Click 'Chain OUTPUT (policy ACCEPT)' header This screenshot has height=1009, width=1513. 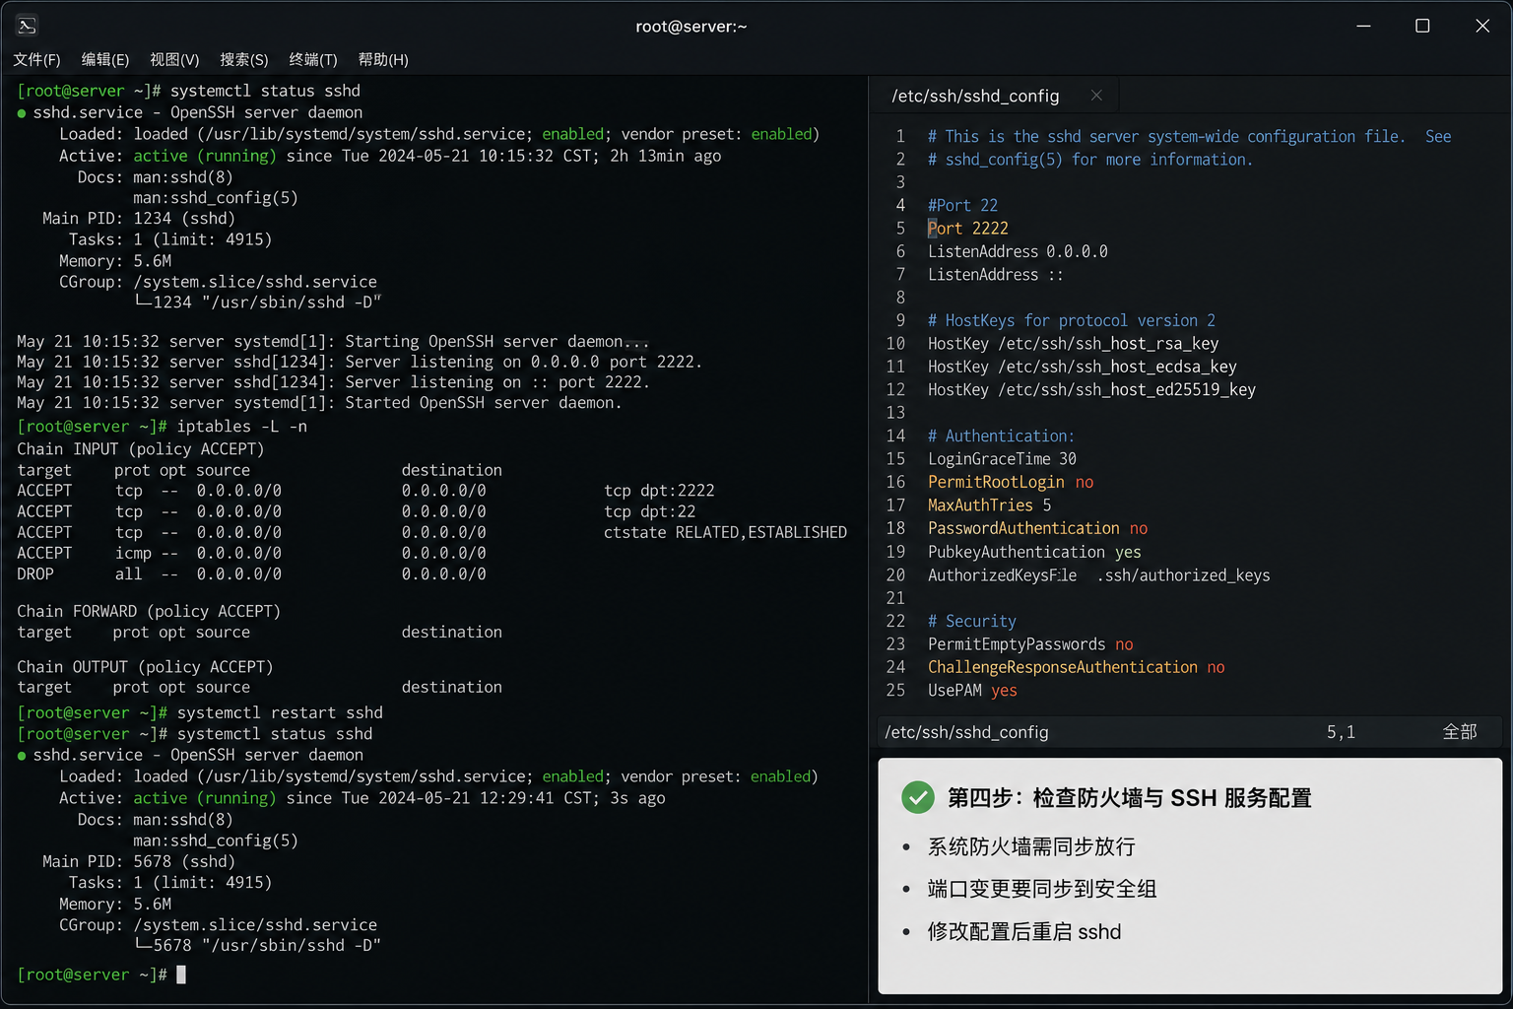pos(145,667)
